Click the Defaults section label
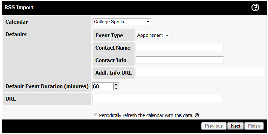Screen dimensions: 268x134 coord(16,34)
